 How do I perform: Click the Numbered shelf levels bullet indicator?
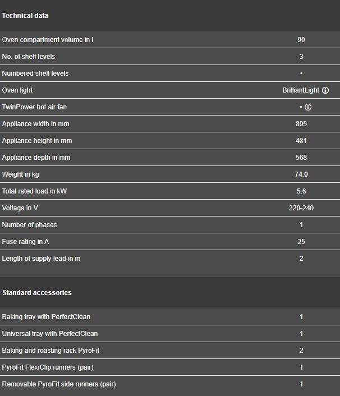[301, 73]
